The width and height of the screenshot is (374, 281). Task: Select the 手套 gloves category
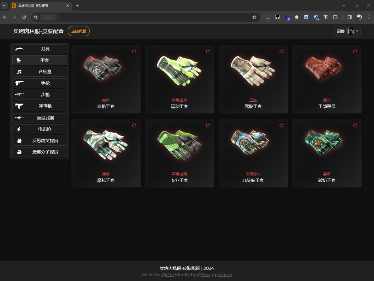40,60
